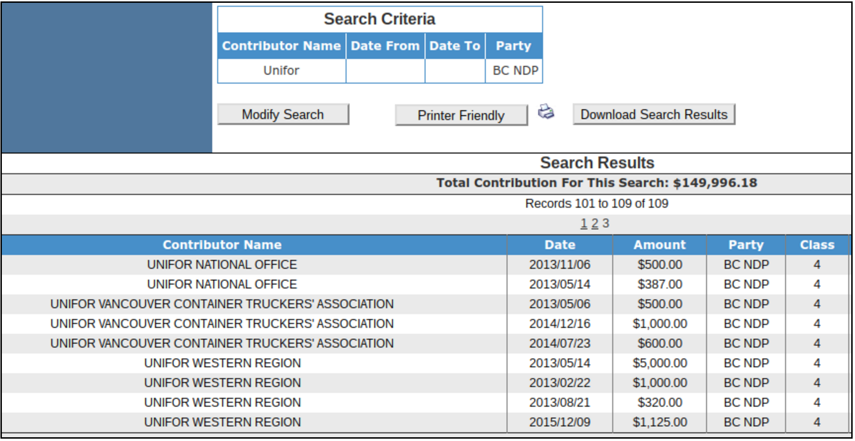This screenshot has height=441, width=855.
Task: Click the Search Results heading
Action: click(597, 163)
